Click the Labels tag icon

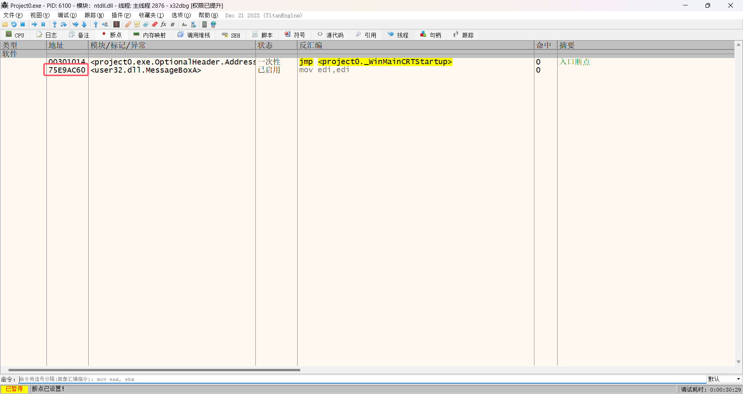146,24
